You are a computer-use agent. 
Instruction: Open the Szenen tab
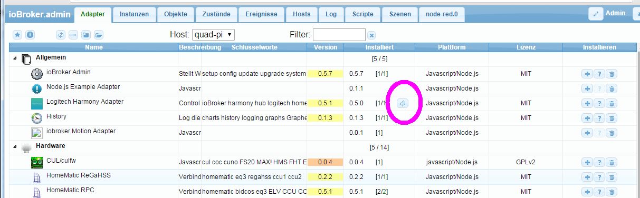click(x=399, y=15)
